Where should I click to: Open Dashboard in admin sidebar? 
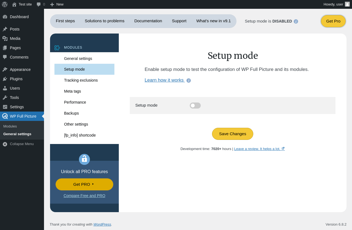pyautogui.click(x=19, y=17)
